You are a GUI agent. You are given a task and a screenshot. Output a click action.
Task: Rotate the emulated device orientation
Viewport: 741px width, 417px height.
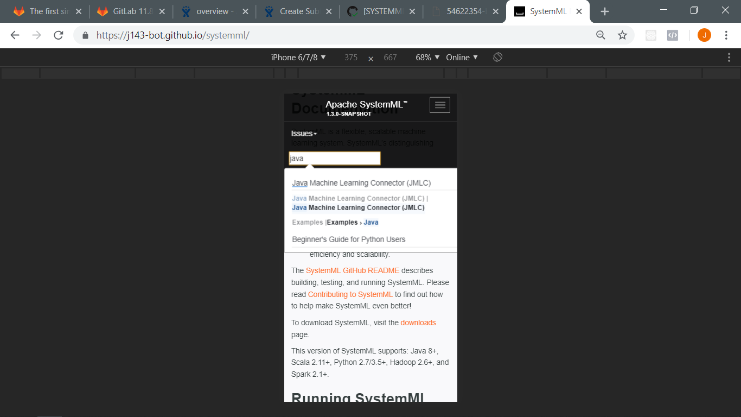click(x=497, y=57)
